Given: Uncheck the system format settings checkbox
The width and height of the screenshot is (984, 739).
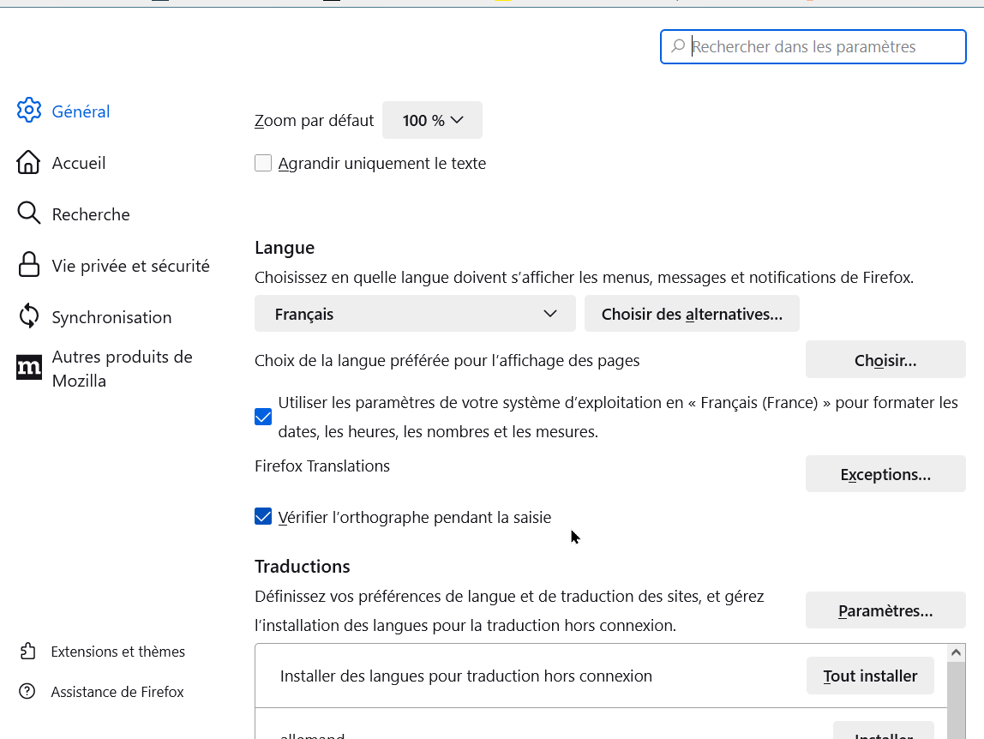Looking at the screenshot, I should [x=263, y=417].
